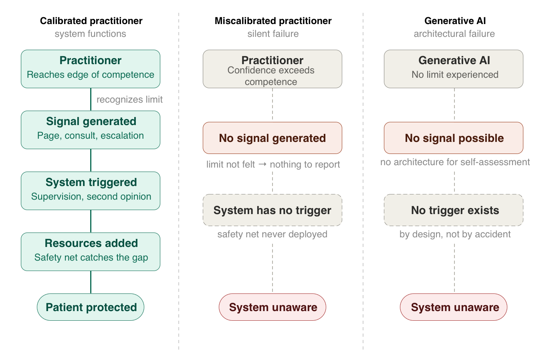Select no architecture for self-assessment caption

455,162
